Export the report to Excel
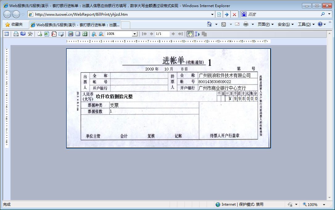This screenshot has width=335, height=210. [47, 34]
